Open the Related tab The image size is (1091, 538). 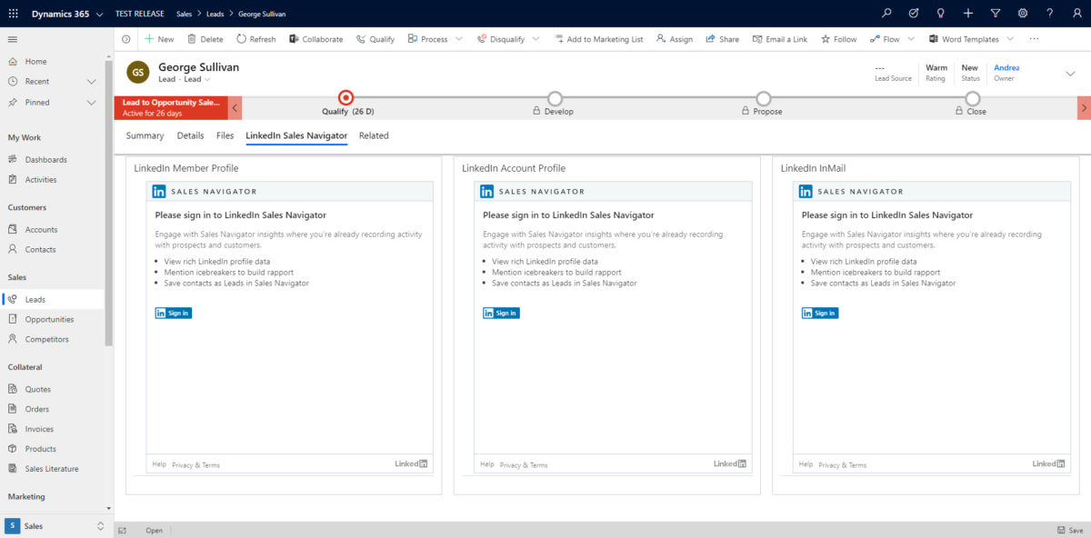[x=374, y=135]
